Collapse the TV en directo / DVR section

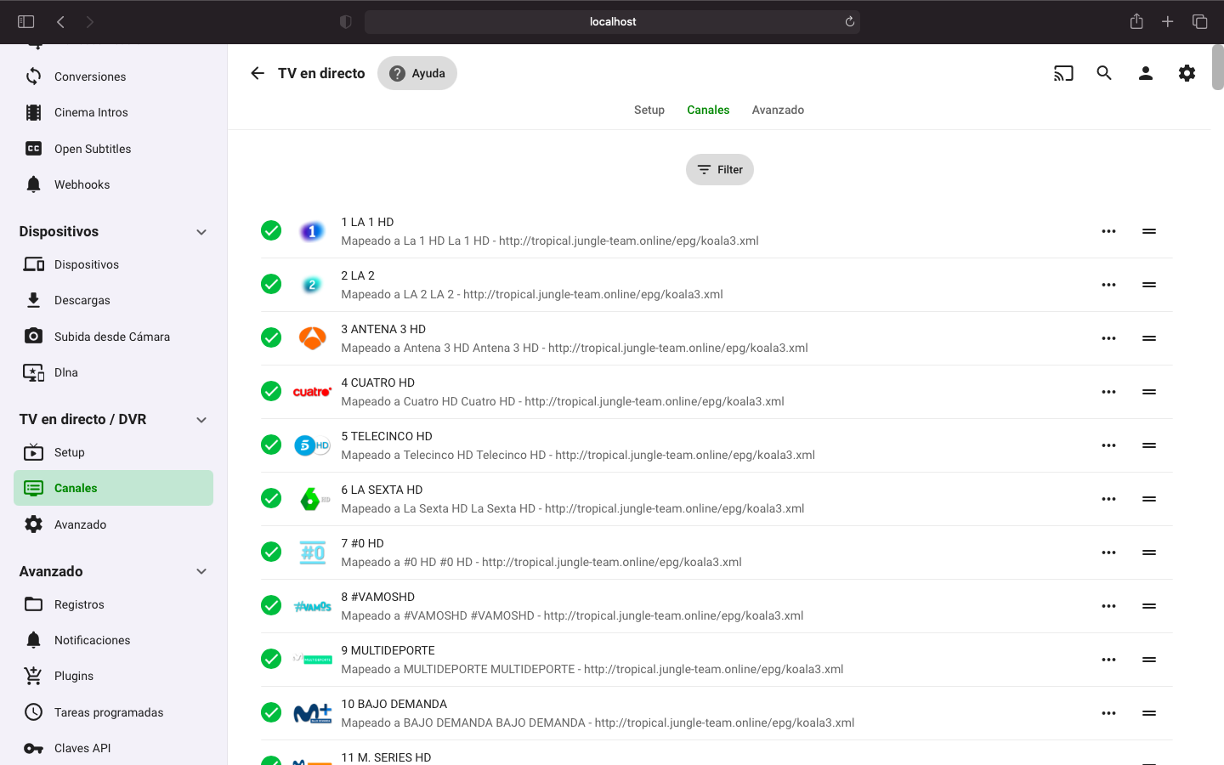coord(201,420)
